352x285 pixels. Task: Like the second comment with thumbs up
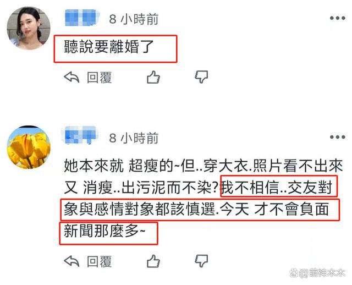tap(153, 261)
